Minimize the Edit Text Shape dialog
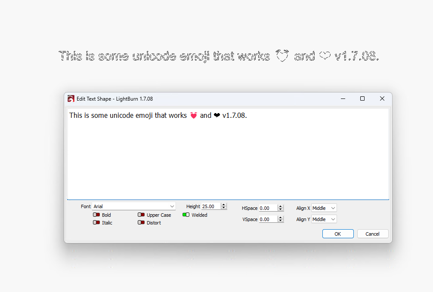433x292 pixels. (343, 98)
